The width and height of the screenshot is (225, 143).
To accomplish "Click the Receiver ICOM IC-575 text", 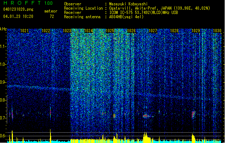I will (x=143, y=13).
